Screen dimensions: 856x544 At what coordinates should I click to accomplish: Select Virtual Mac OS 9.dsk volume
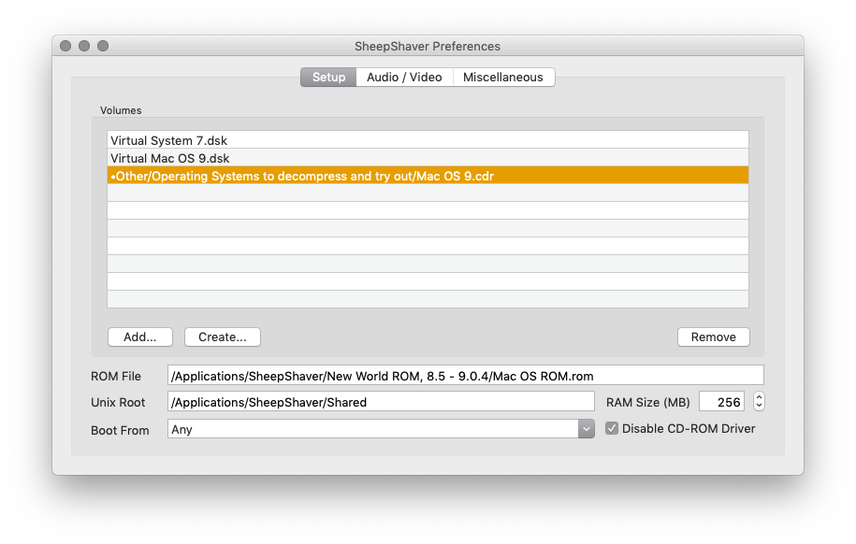[428, 158]
